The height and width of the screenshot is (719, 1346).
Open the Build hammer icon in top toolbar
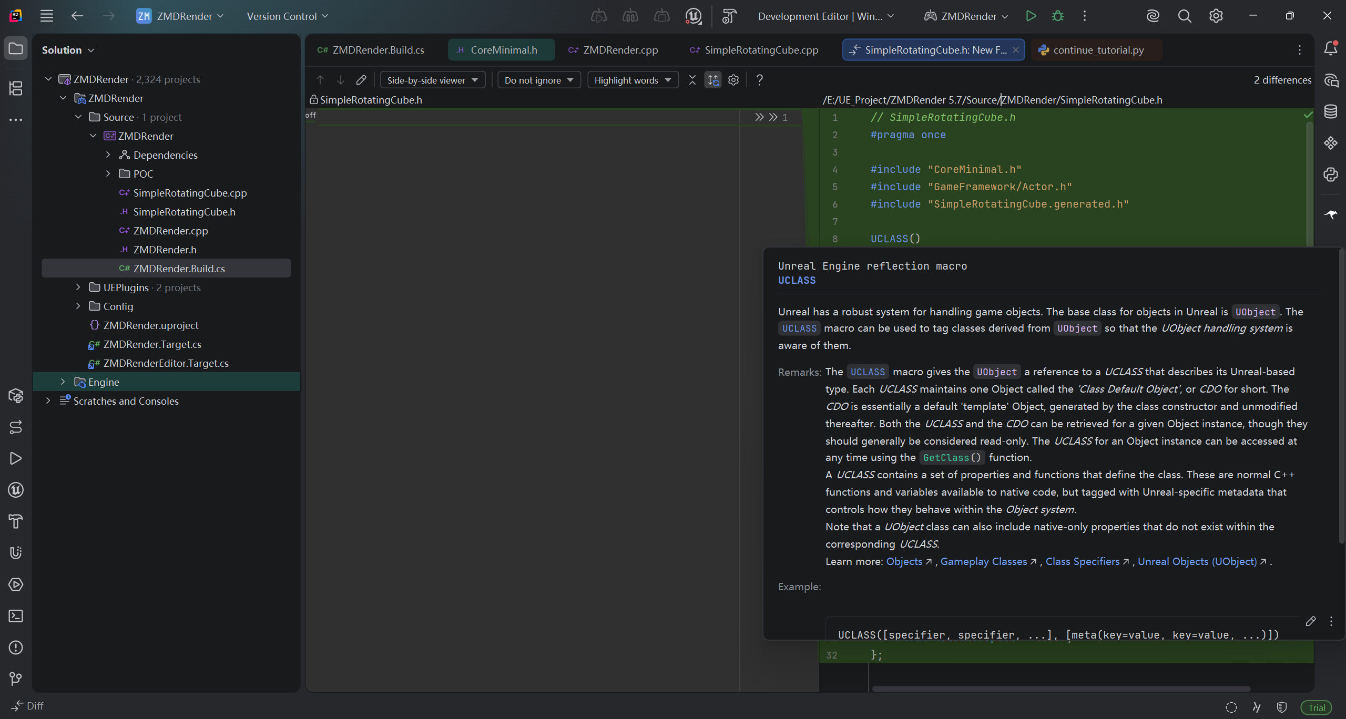pos(729,16)
